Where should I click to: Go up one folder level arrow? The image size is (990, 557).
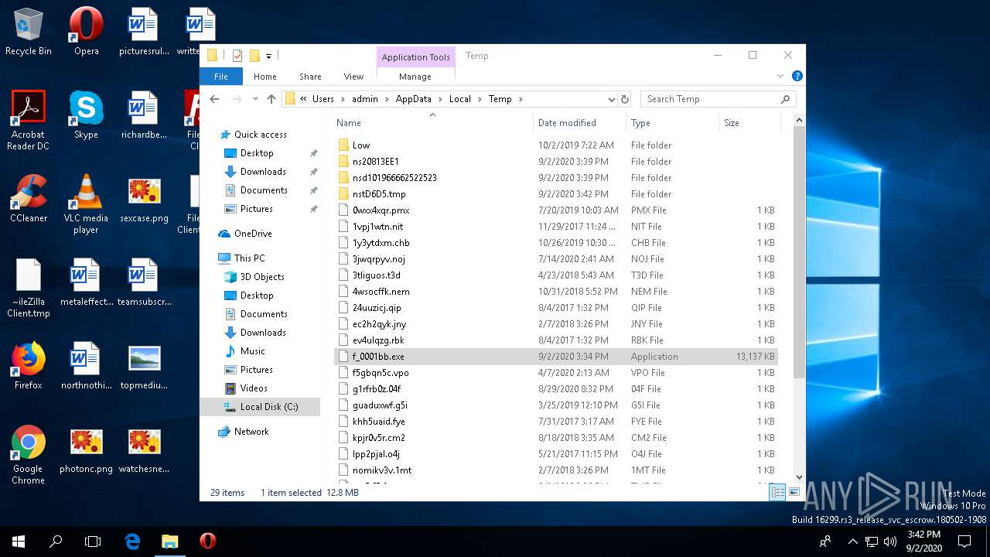pos(271,99)
